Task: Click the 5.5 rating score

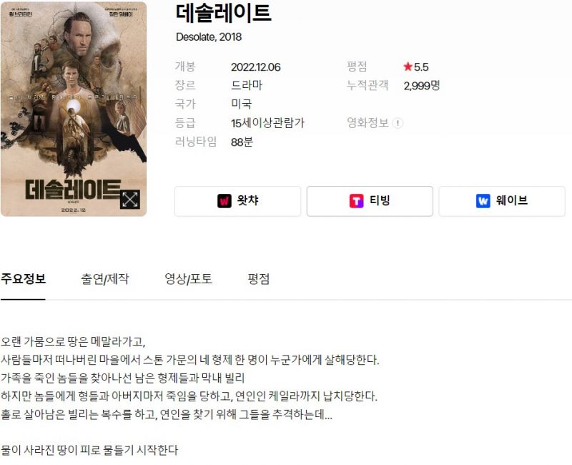Action: pyautogui.click(x=421, y=67)
